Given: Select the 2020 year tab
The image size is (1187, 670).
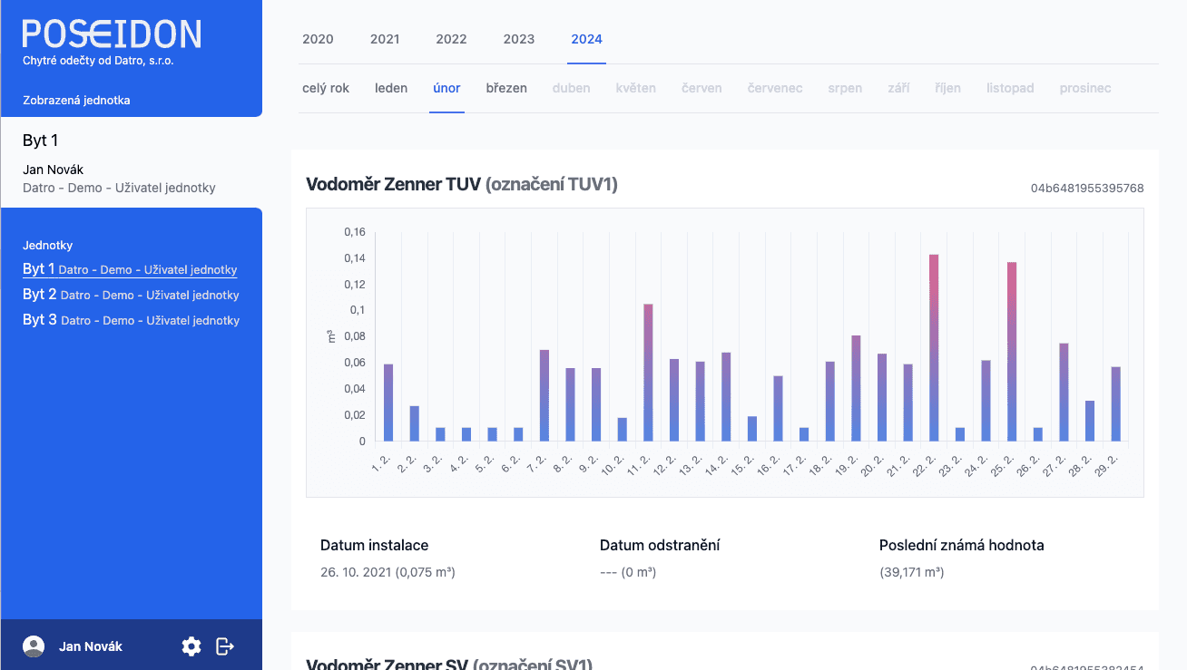Looking at the screenshot, I should [x=318, y=39].
